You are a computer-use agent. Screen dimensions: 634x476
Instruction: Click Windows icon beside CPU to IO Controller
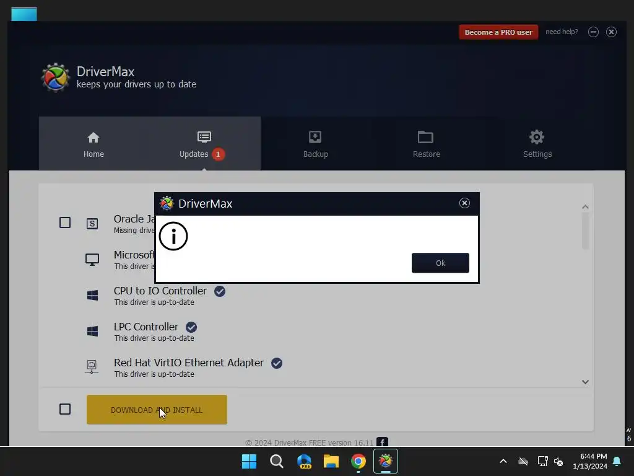click(x=93, y=296)
